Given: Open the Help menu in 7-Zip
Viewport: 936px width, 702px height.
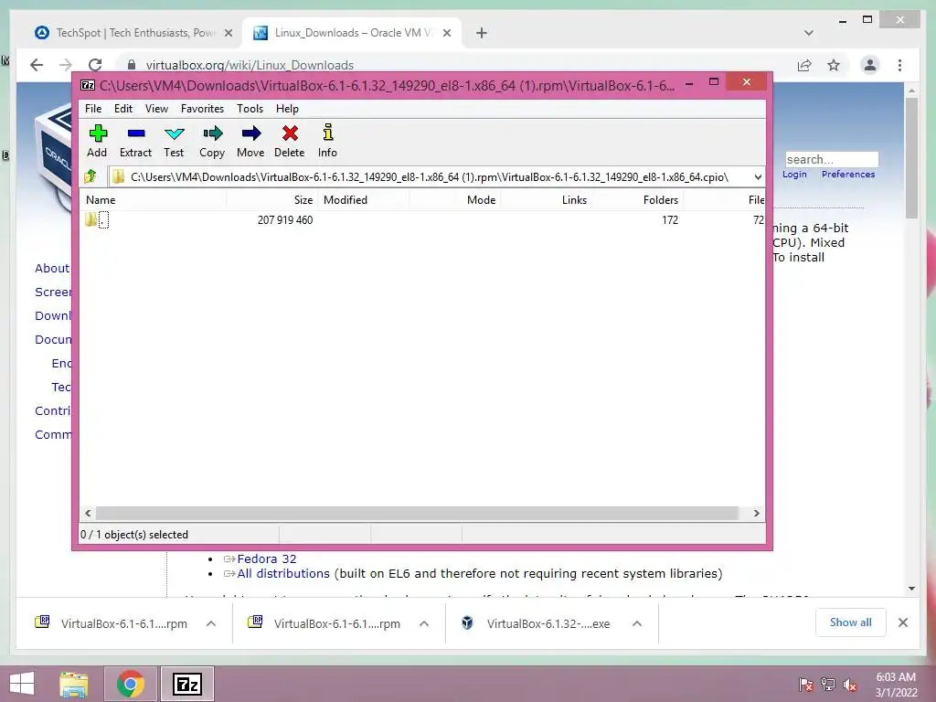Looking at the screenshot, I should point(287,109).
